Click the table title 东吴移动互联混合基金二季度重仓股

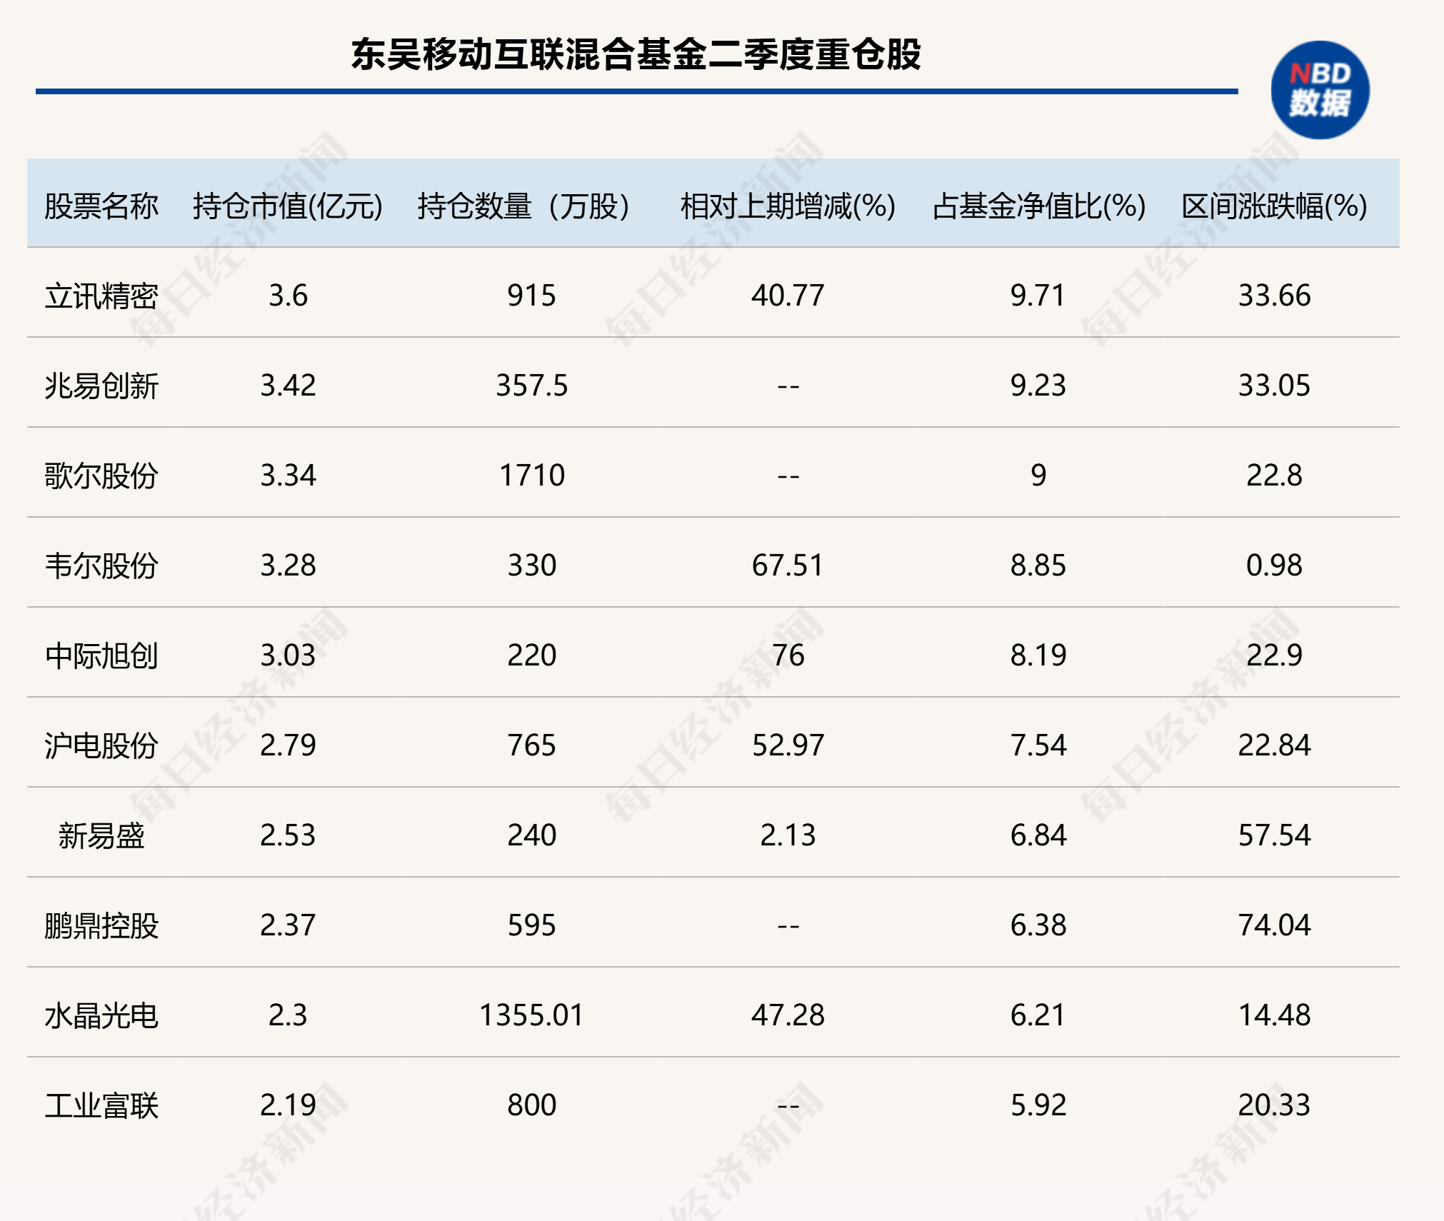click(x=636, y=54)
